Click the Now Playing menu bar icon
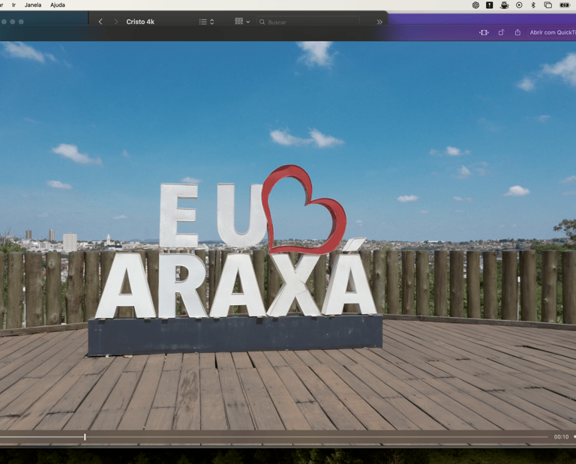 [519, 4]
